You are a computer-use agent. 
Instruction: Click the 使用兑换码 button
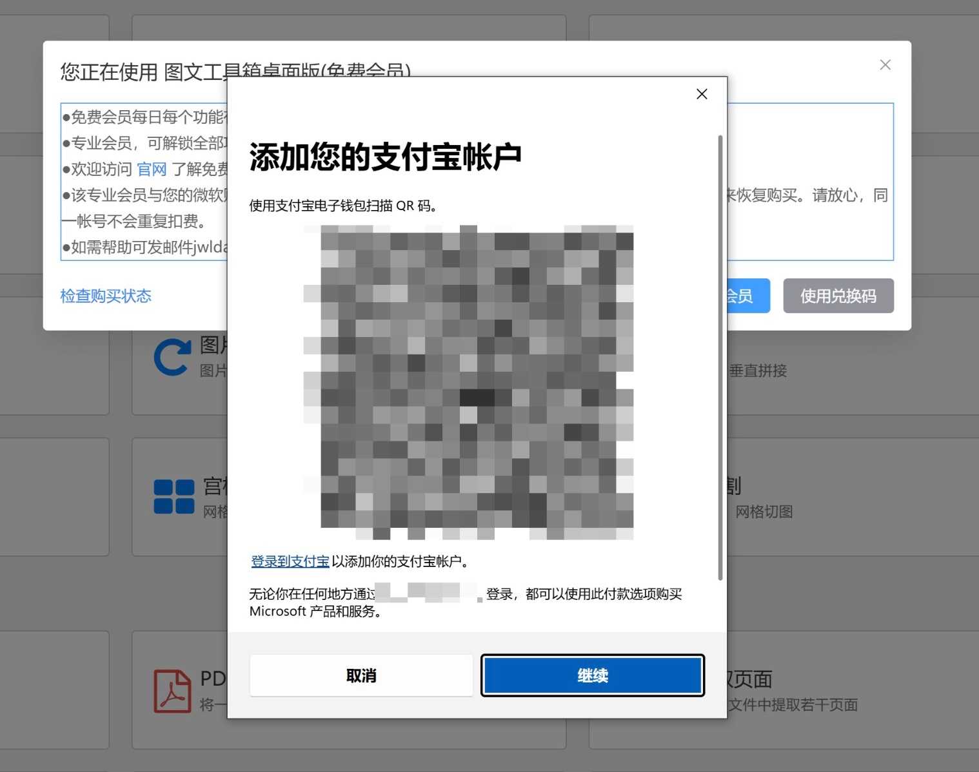[x=838, y=296]
